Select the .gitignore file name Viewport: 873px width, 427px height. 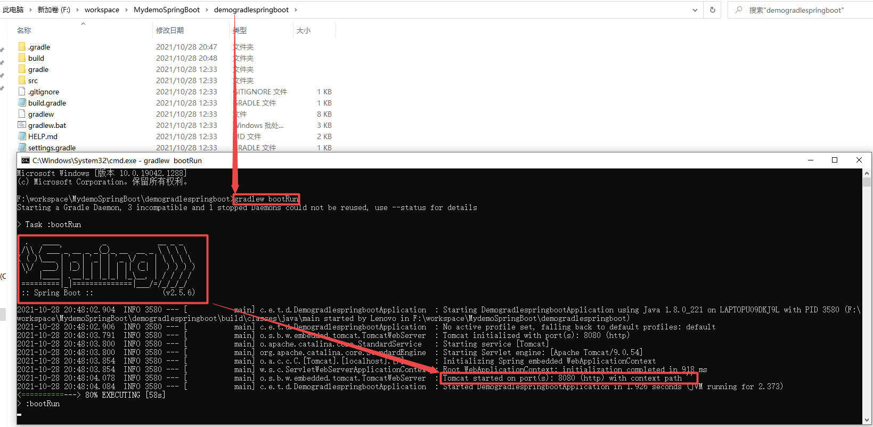click(44, 92)
